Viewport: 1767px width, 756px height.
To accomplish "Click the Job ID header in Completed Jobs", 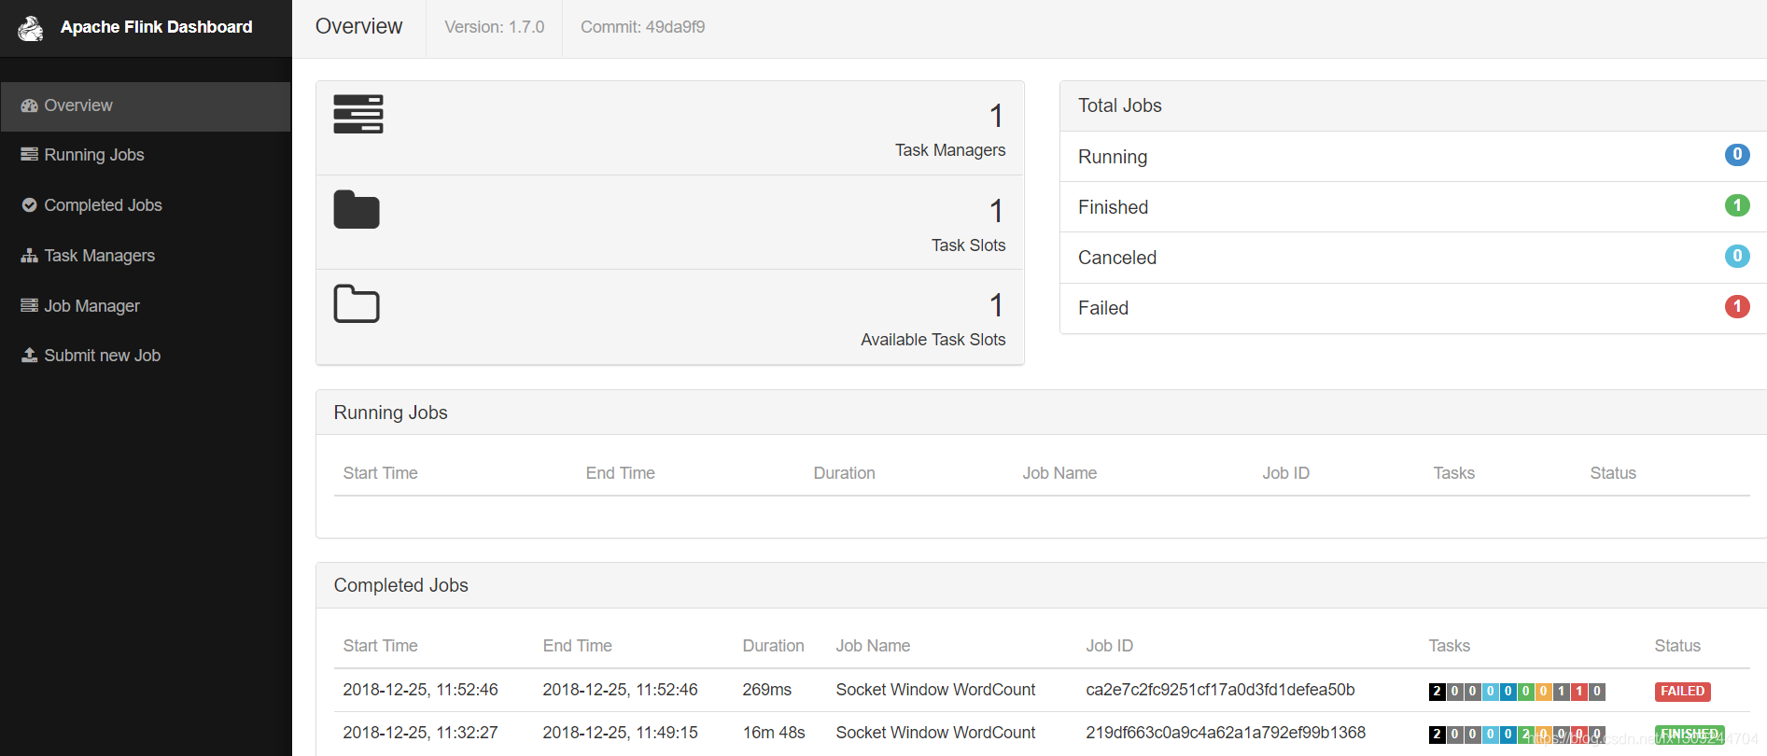I will (x=1109, y=646).
